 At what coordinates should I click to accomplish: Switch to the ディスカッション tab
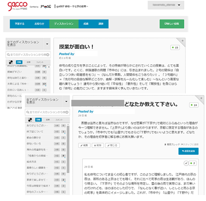[64, 24]
